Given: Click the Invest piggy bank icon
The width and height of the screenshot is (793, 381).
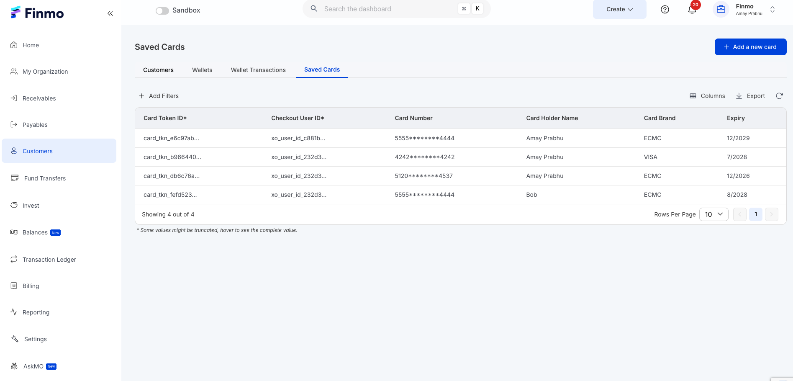Looking at the screenshot, I should (x=14, y=205).
